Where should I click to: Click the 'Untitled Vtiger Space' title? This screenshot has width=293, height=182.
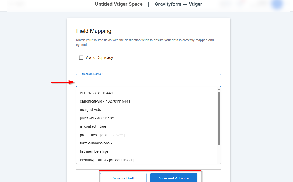click(x=119, y=4)
